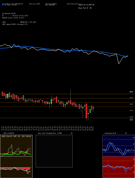The height and width of the screenshot is (178, 135).
Task: Open the ADX indicator chart panel
Action: 16,146
